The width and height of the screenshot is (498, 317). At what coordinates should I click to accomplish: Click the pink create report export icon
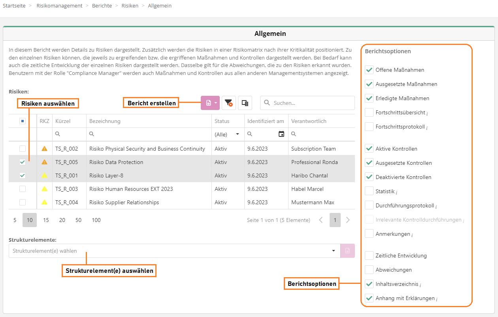coord(208,103)
